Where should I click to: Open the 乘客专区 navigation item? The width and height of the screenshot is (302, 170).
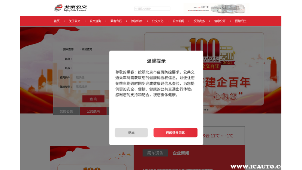pos(116,21)
